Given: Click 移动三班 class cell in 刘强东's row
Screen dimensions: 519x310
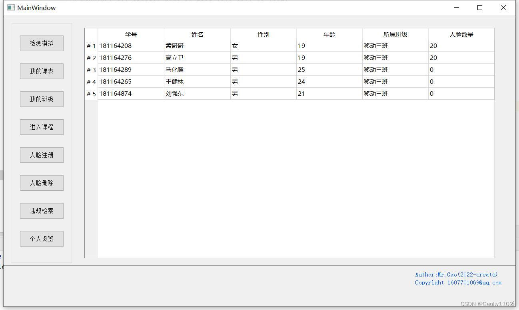Looking at the screenshot, I should click(x=395, y=94).
